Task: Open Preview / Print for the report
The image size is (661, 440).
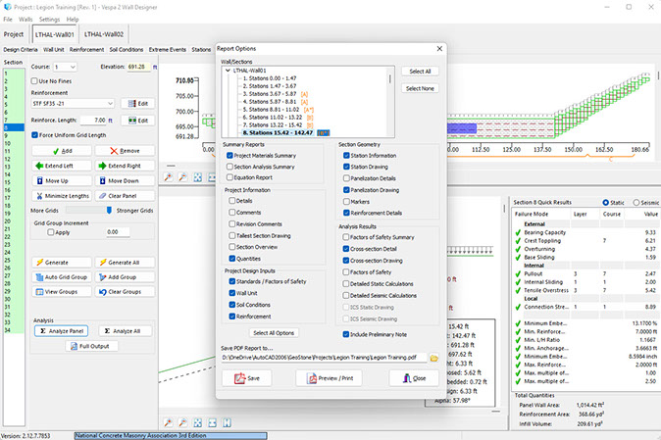Action: click(330, 377)
